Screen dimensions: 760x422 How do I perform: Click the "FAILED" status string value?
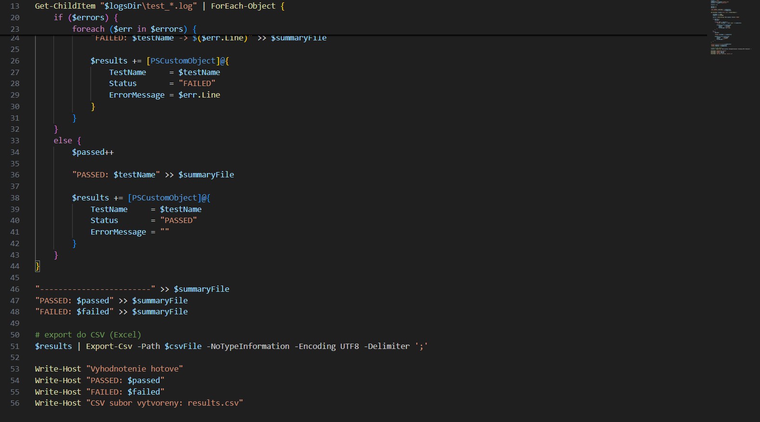click(197, 84)
